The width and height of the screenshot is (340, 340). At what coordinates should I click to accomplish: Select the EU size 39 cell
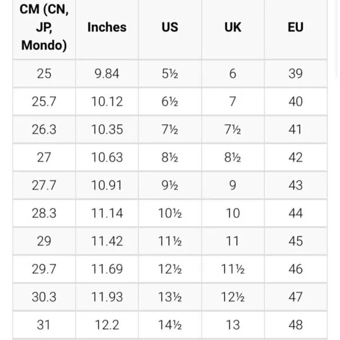(296, 73)
